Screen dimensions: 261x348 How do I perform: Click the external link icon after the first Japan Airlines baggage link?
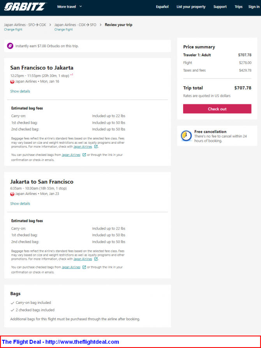click(x=95, y=147)
